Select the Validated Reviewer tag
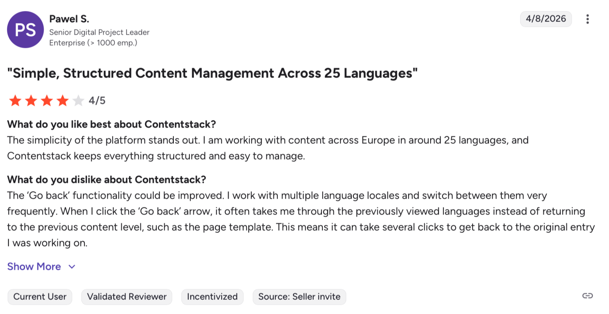609x314 pixels. [x=127, y=297]
